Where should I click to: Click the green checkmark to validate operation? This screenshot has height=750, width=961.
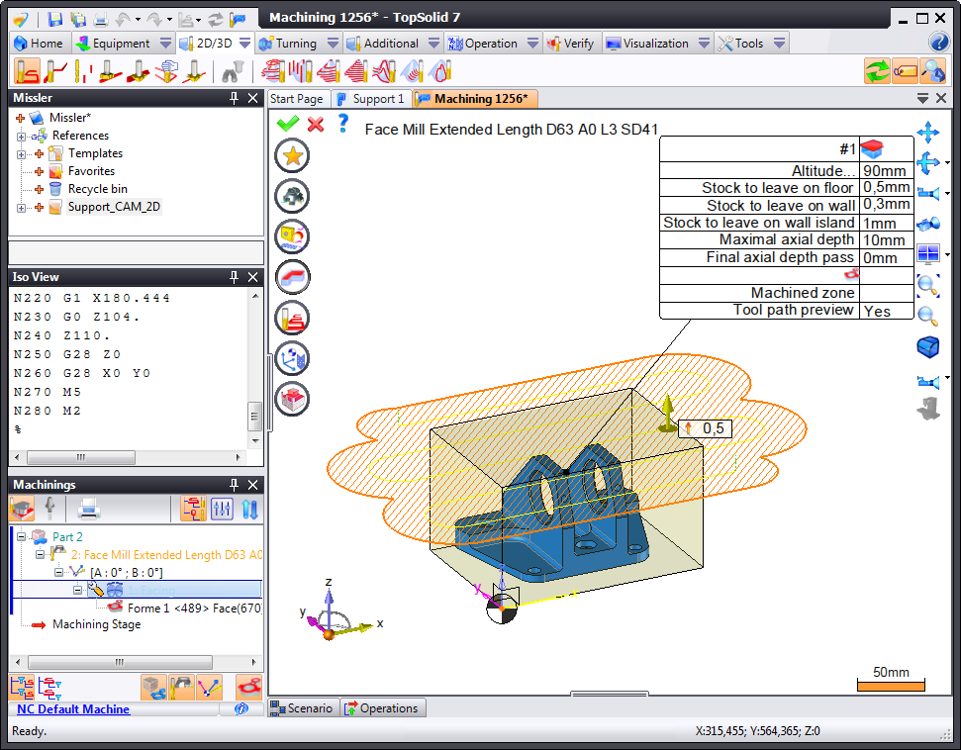[288, 124]
